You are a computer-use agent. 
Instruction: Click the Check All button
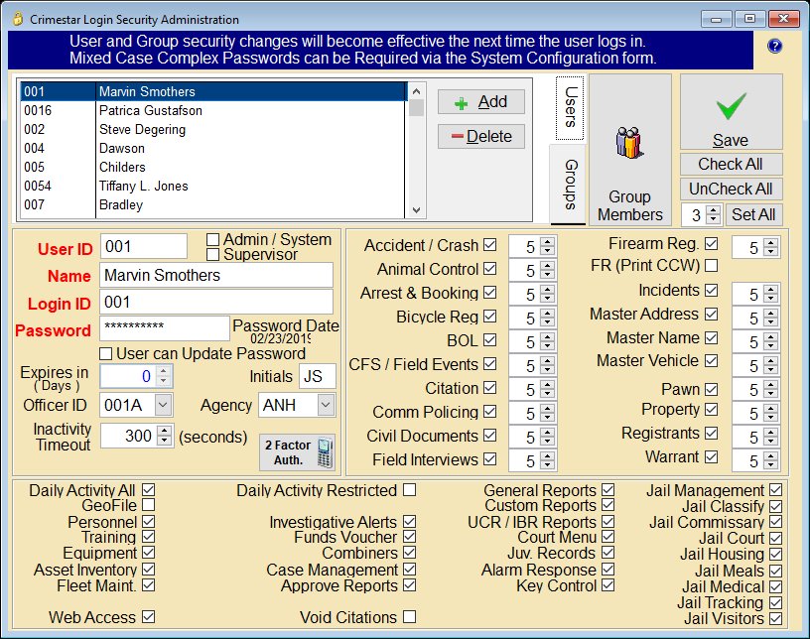pyautogui.click(x=731, y=165)
